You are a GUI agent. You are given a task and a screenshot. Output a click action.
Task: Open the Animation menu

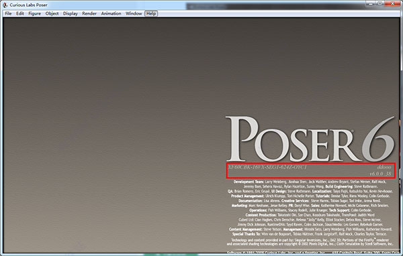[x=111, y=13]
